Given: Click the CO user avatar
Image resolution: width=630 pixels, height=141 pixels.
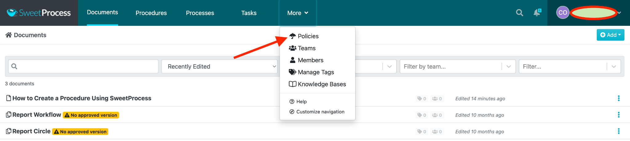Looking at the screenshot, I should point(563,13).
